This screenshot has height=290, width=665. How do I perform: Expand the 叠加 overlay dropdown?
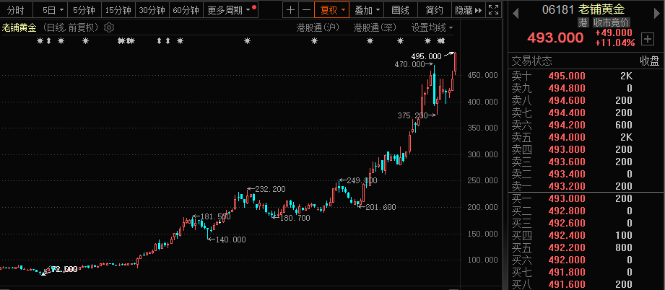(367, 10)
